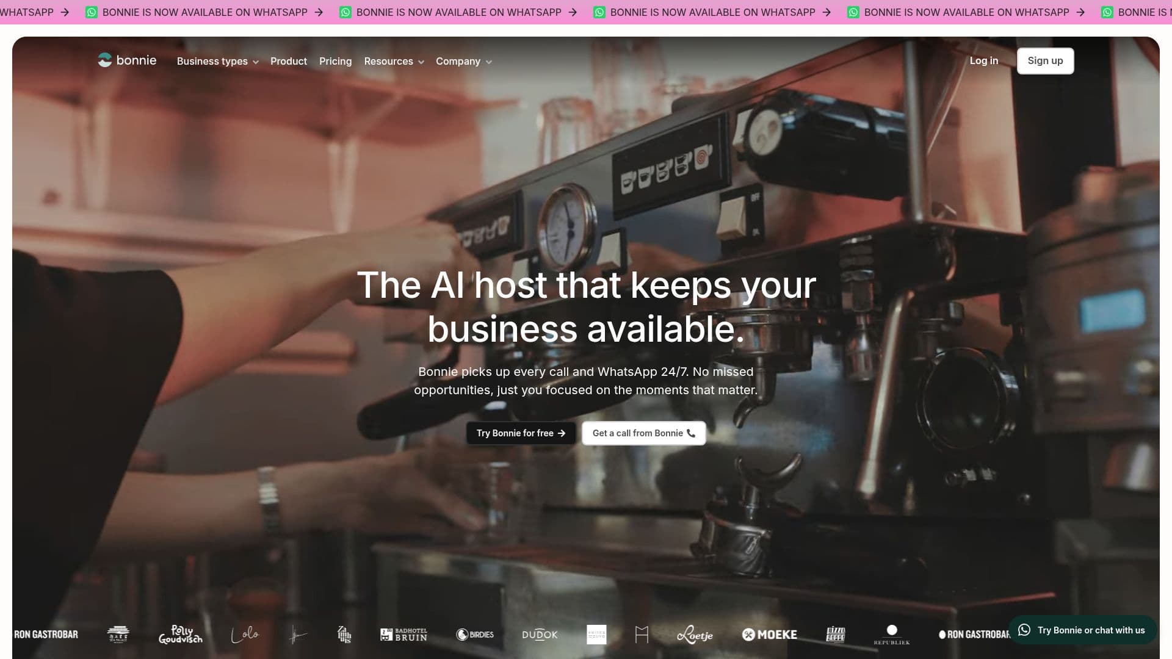Click Get a call from Bonnie
This screenshot has height=659, width=1172.
tap(643, 433)
